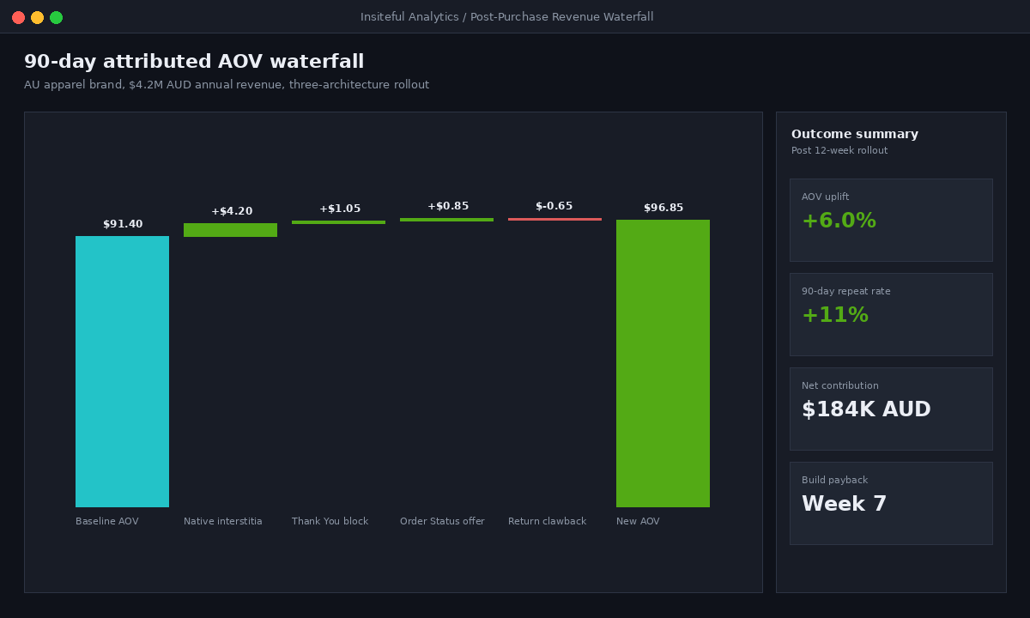Click the +$4.20 value label
This screenshot has height=618, width=1030.
(x=232, y=211)
